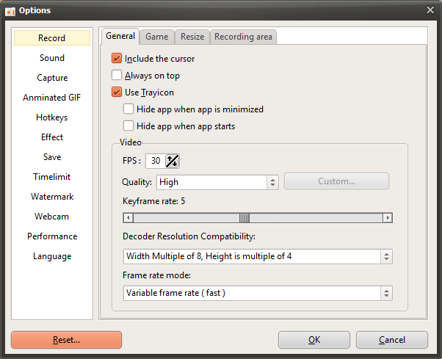
Task: Close the Options dialog window
Action: click(430, 10)
